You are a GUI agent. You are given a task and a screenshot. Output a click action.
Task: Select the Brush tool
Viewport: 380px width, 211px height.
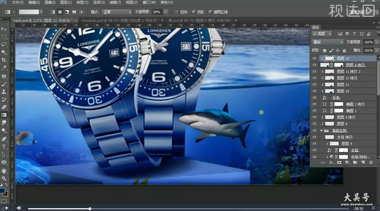pyautogui.click(x=4, y=84)
